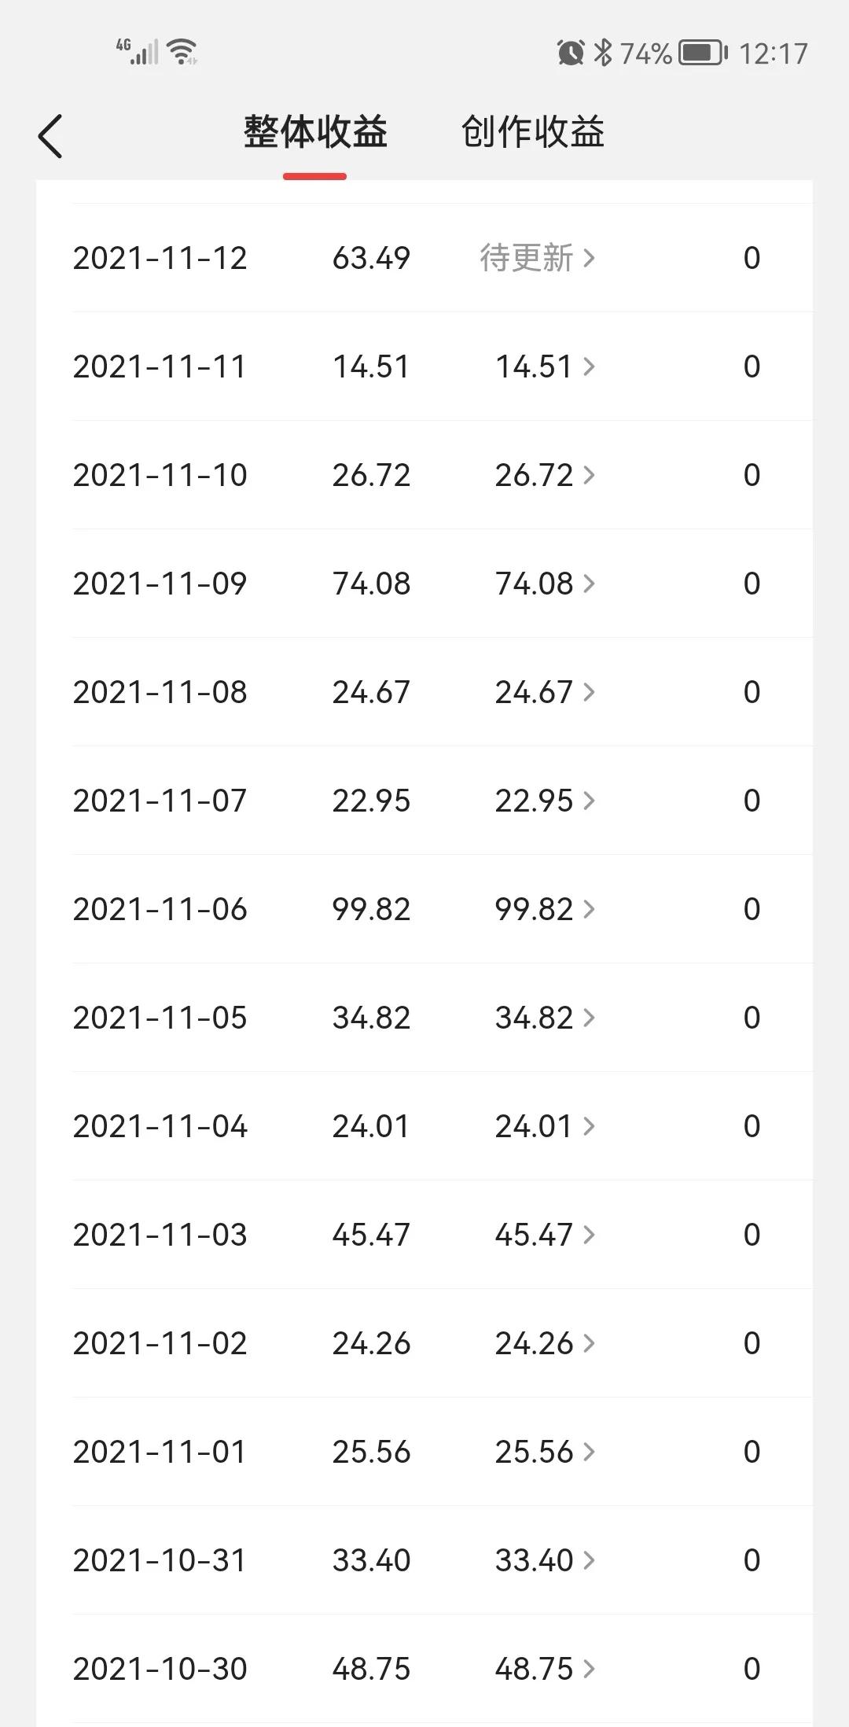The width and height of the screenshot is (849, 1727).
Task: Open 99.82 detail for 2021-11-06
Action: [544, 909]
